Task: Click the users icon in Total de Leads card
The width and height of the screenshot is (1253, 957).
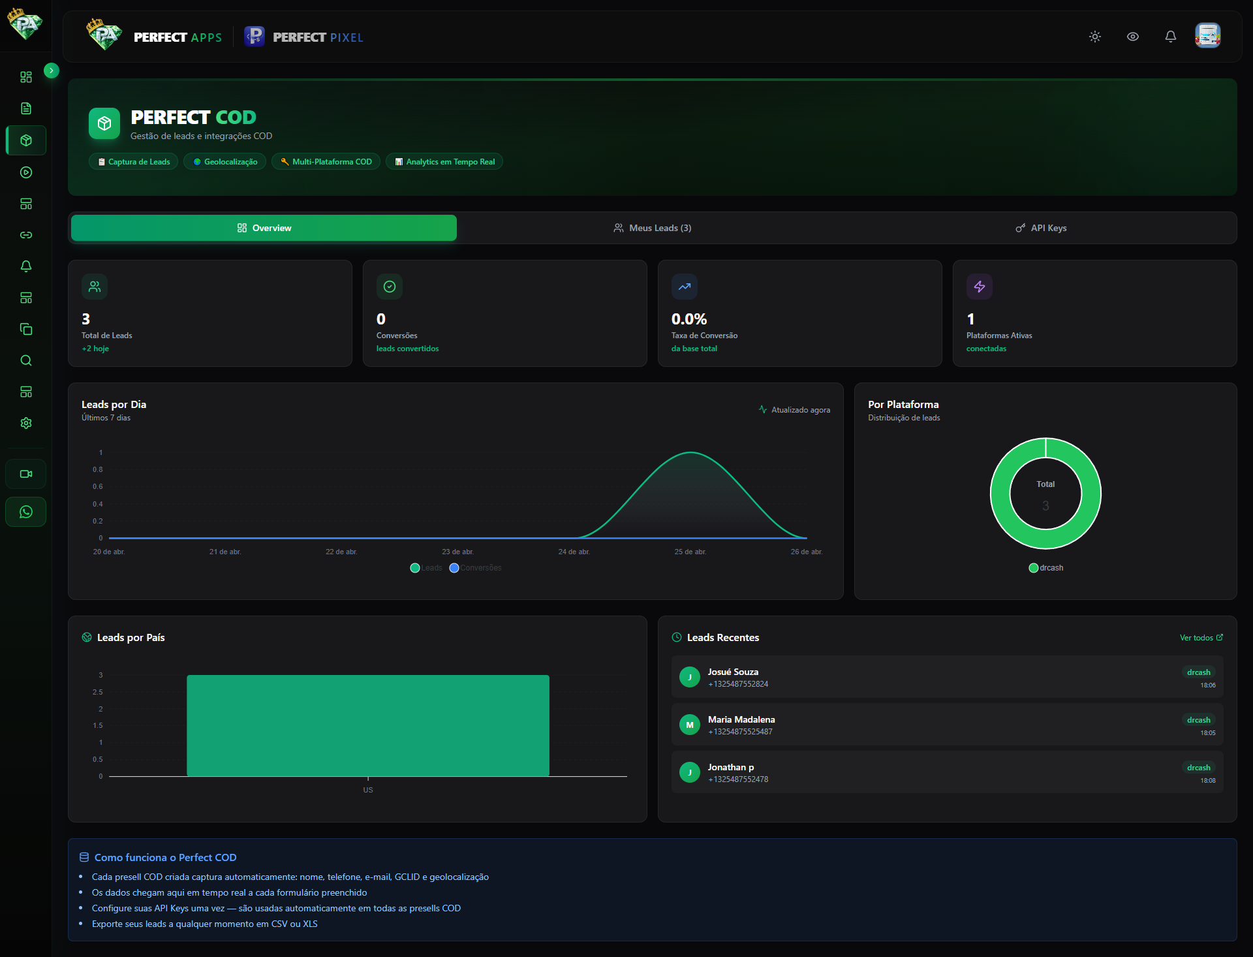Action: (x=95, y=287)
